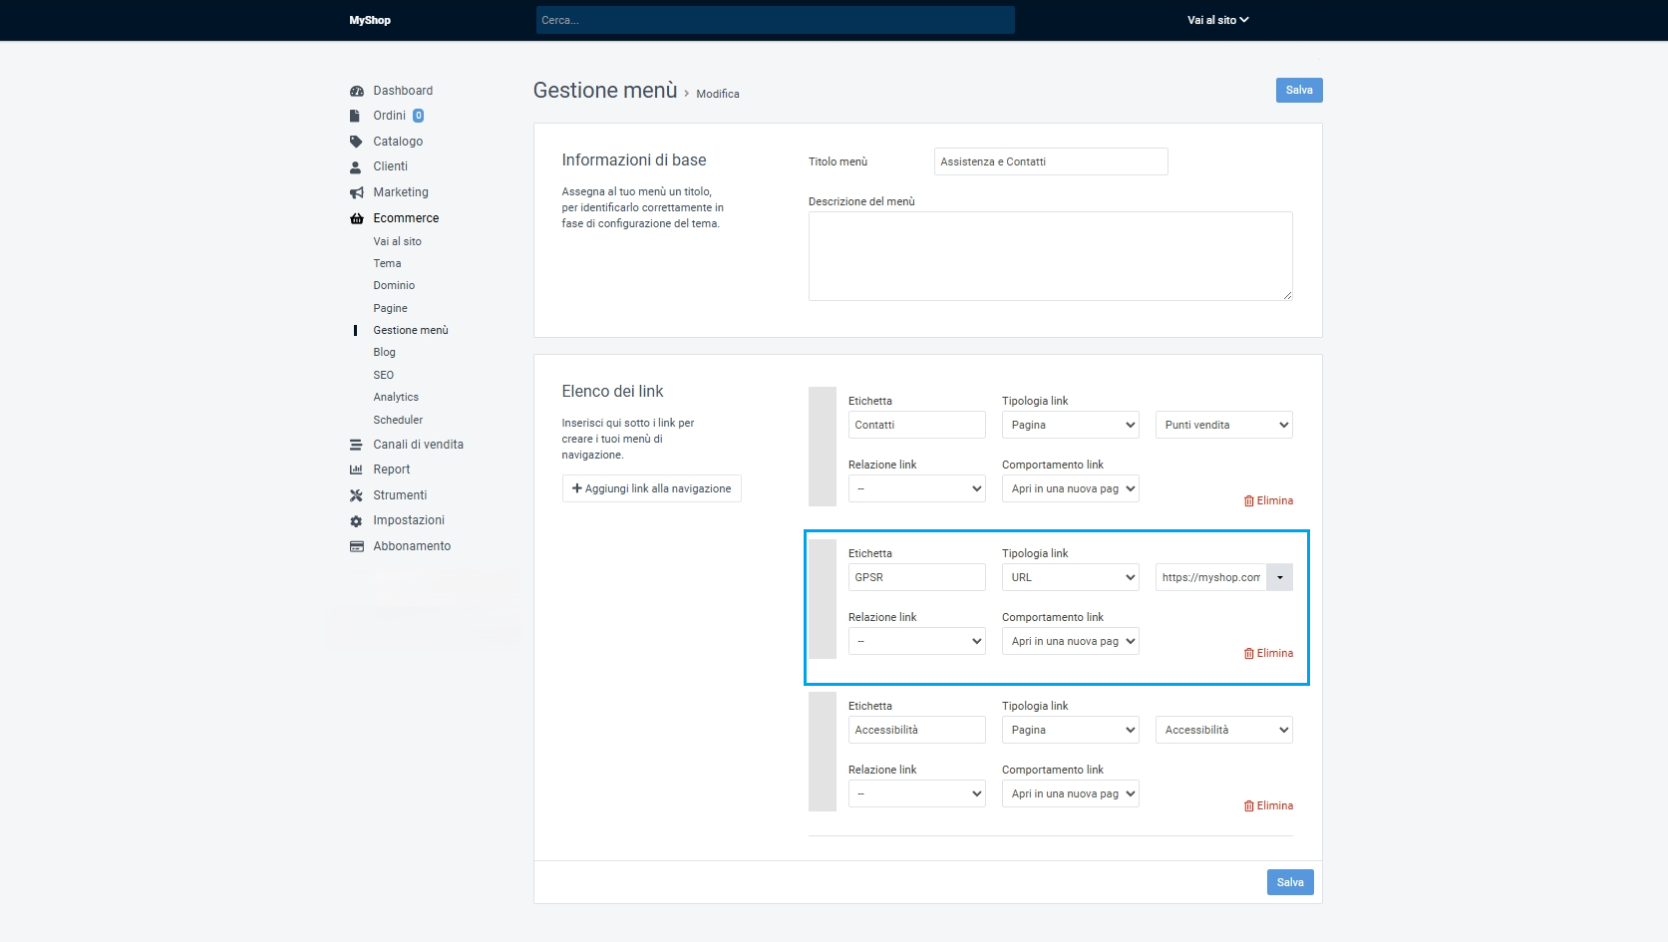The height and width of the screenshot is (942, 1668).
Task: Open Comportamento link dropdown for Accessibilità
Action: coord(1070,793)
